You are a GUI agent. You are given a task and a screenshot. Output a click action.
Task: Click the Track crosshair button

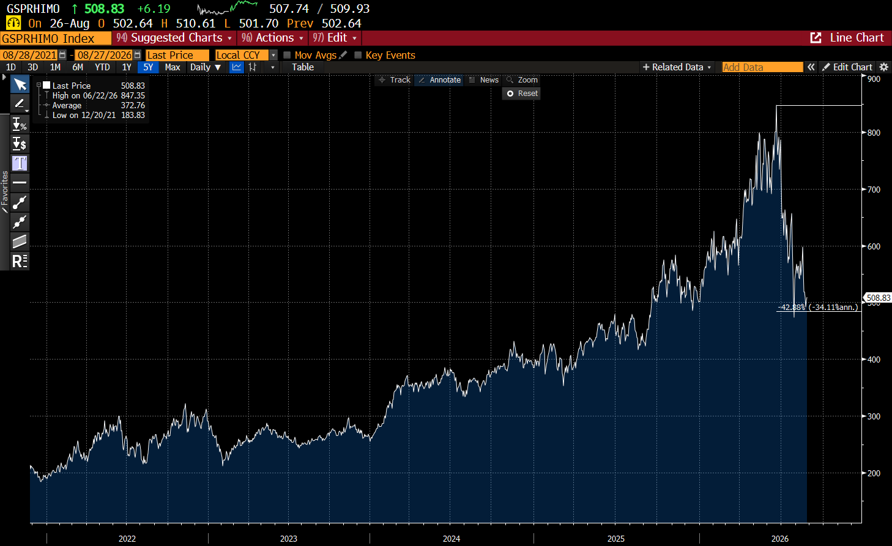pyautogui.click(x=395, y=80)
